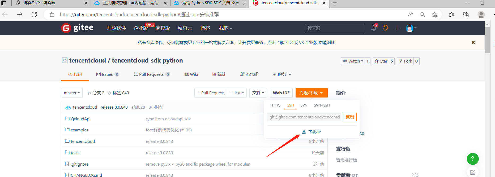Viewport: 495px width, 177px height.
Task: Open the user avatar menu
Action: 411,28
